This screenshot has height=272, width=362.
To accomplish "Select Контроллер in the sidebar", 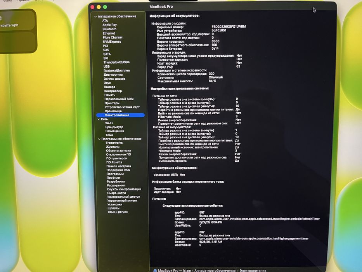I will click(113, 91).
